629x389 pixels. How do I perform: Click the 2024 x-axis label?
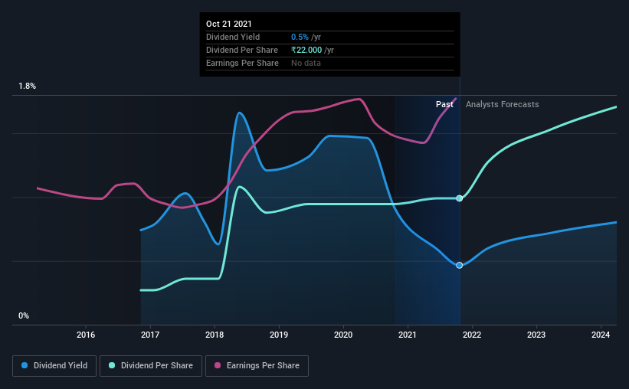click(601, 335)
